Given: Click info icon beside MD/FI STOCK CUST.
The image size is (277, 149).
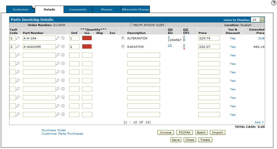Looking at the screenshot, I should click(x=131, y=25).
